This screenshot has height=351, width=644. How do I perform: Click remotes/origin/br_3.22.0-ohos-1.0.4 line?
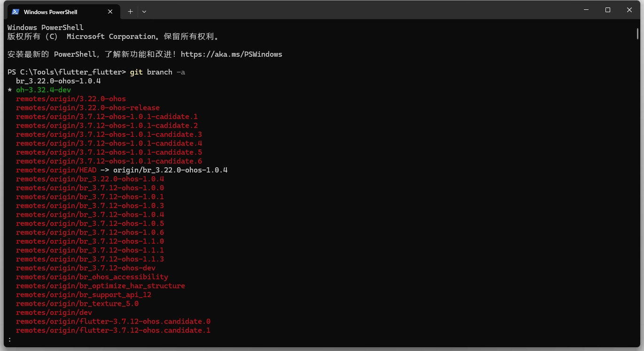(x=90, y=179)
